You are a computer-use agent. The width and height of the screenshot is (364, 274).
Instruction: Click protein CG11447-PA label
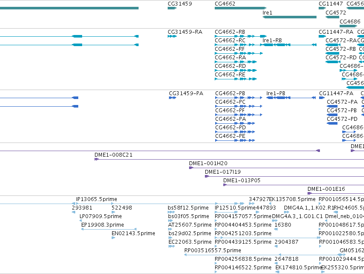pos(336,93)
